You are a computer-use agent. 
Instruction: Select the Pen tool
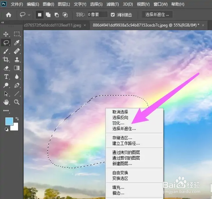17,85
